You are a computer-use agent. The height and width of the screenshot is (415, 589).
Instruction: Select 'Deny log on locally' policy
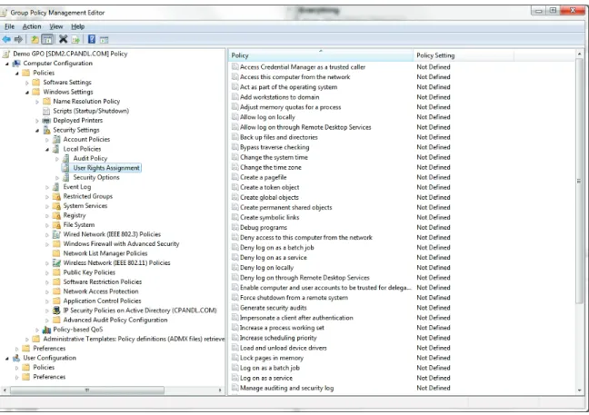click(x=266, y=268)
